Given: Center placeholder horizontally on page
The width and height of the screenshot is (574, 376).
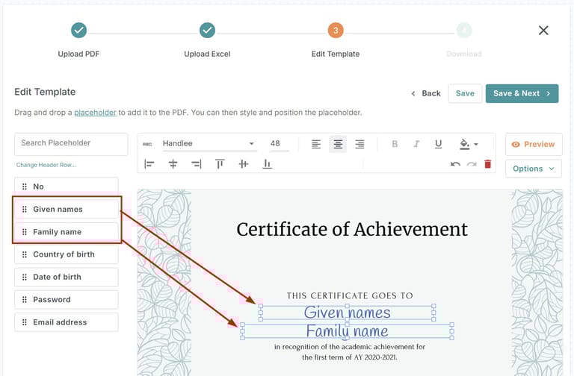Looking at the screenshot, I should pos(173,164).
